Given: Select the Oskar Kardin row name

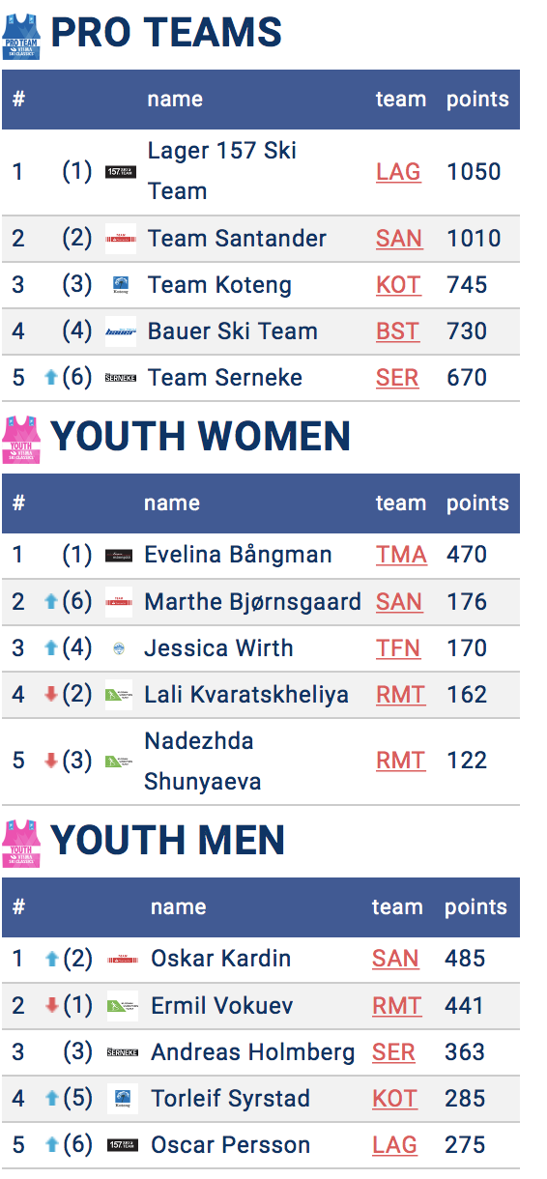Looking at the screenshot, I should (x=220, y=959).
